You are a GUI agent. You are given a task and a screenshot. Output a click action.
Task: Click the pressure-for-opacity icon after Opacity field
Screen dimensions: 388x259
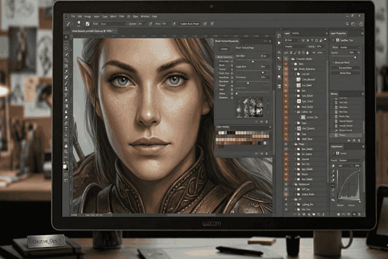click(x=151, y=24)
